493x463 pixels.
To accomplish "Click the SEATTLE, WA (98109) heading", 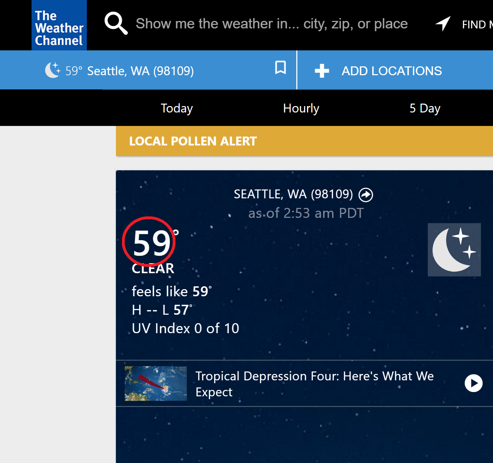I will point(293,194).
